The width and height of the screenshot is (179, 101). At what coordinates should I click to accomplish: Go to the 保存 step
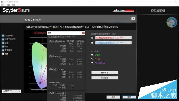pyautogui.click(x=5, y=46)
